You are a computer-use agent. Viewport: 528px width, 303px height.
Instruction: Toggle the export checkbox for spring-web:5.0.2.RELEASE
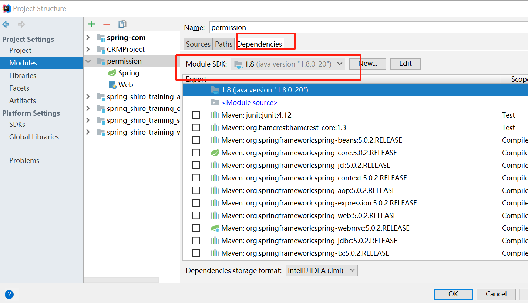tap(196, 215)
